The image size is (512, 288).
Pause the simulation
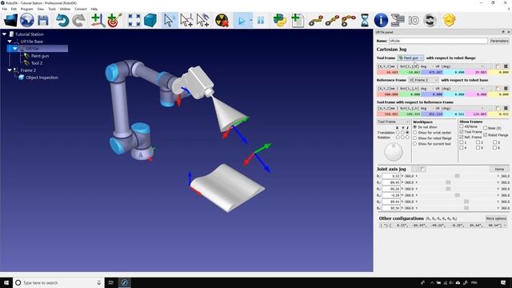click(x=260, y=20)
